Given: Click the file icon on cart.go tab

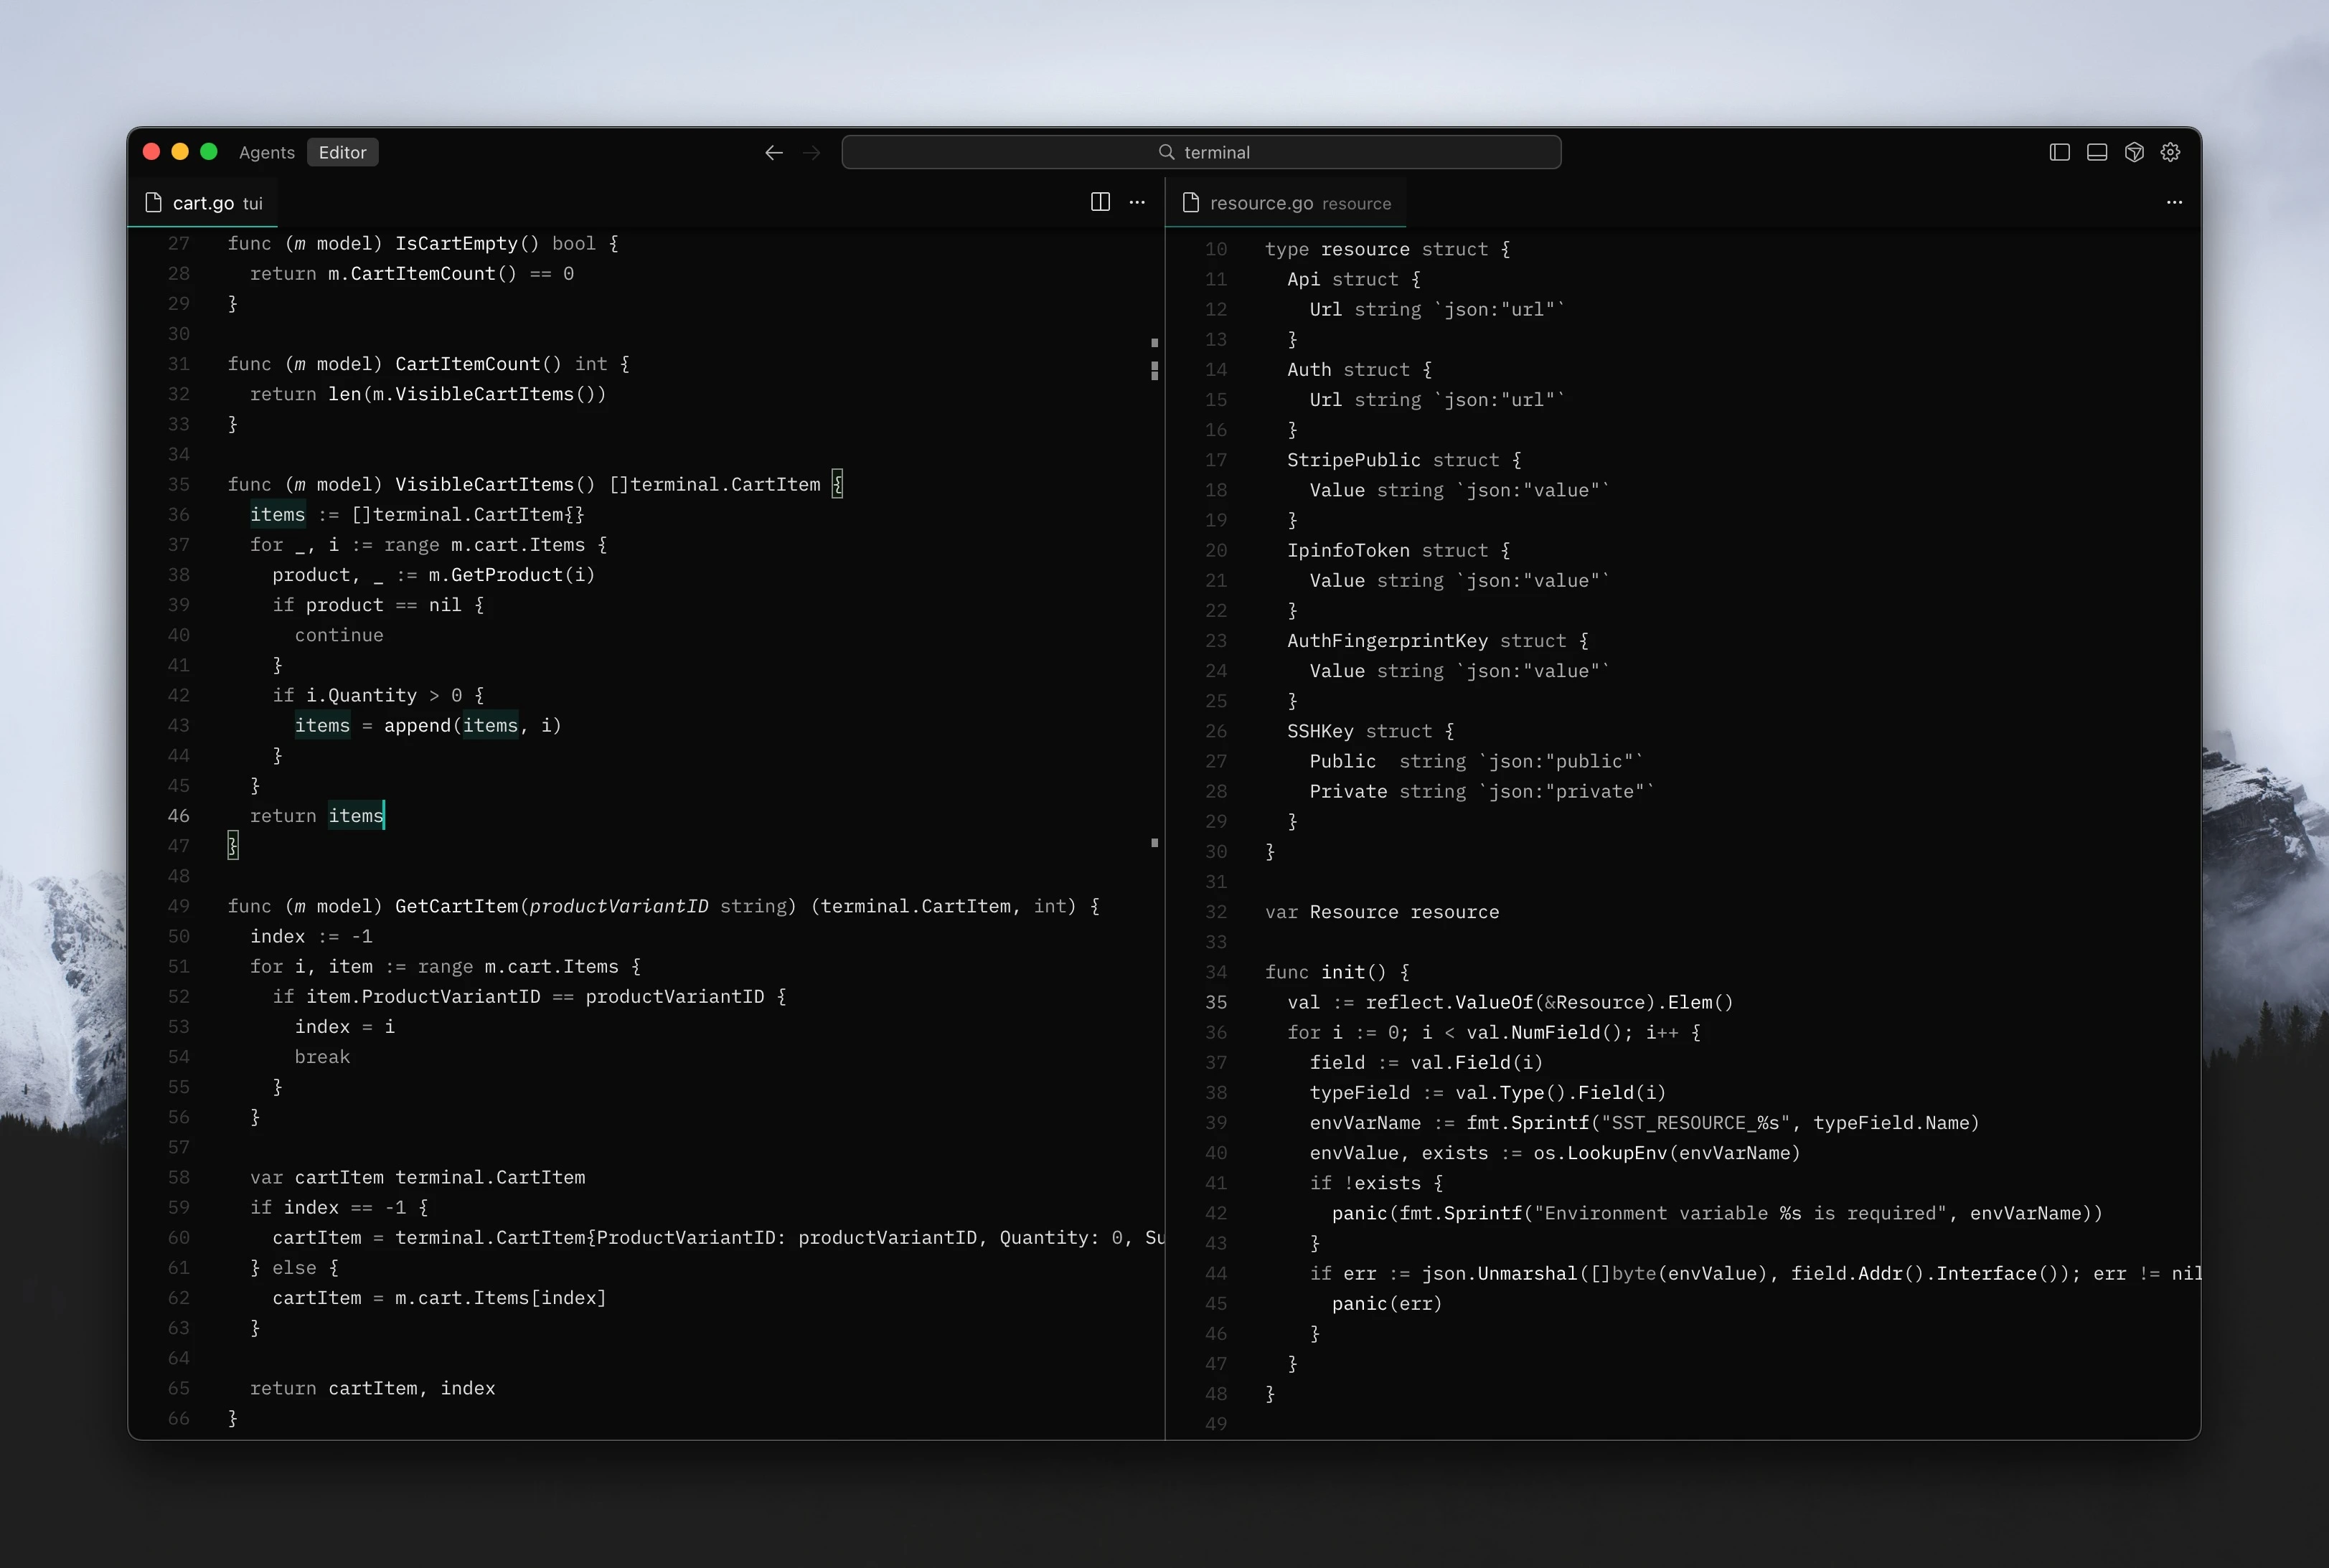Looking at the screenshot, I should (153, 203).
